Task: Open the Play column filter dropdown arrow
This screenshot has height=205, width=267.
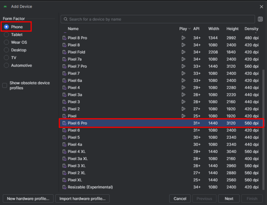Action: point(189,29)
